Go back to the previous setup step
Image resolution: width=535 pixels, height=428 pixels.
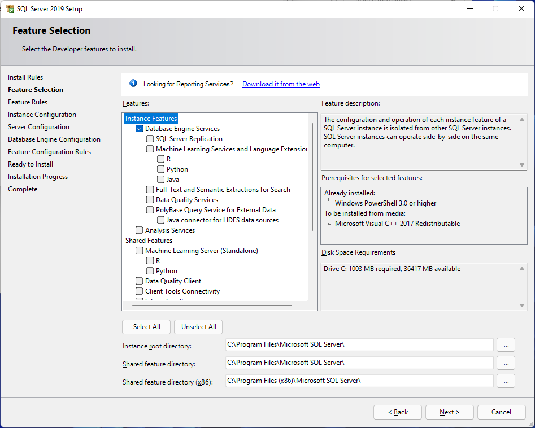pos(398,412)
